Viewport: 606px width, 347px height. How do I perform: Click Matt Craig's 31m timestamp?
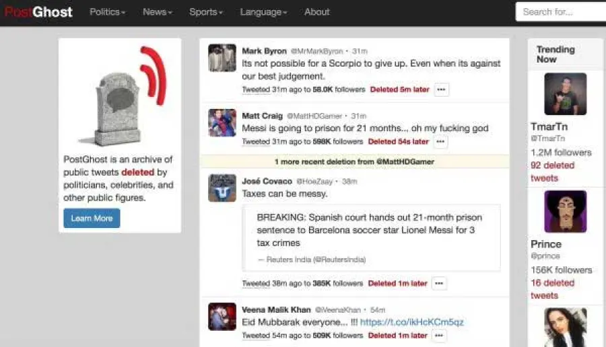point(359,116)
